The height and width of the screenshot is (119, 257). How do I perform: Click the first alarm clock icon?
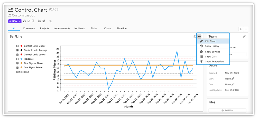[40, 21]
